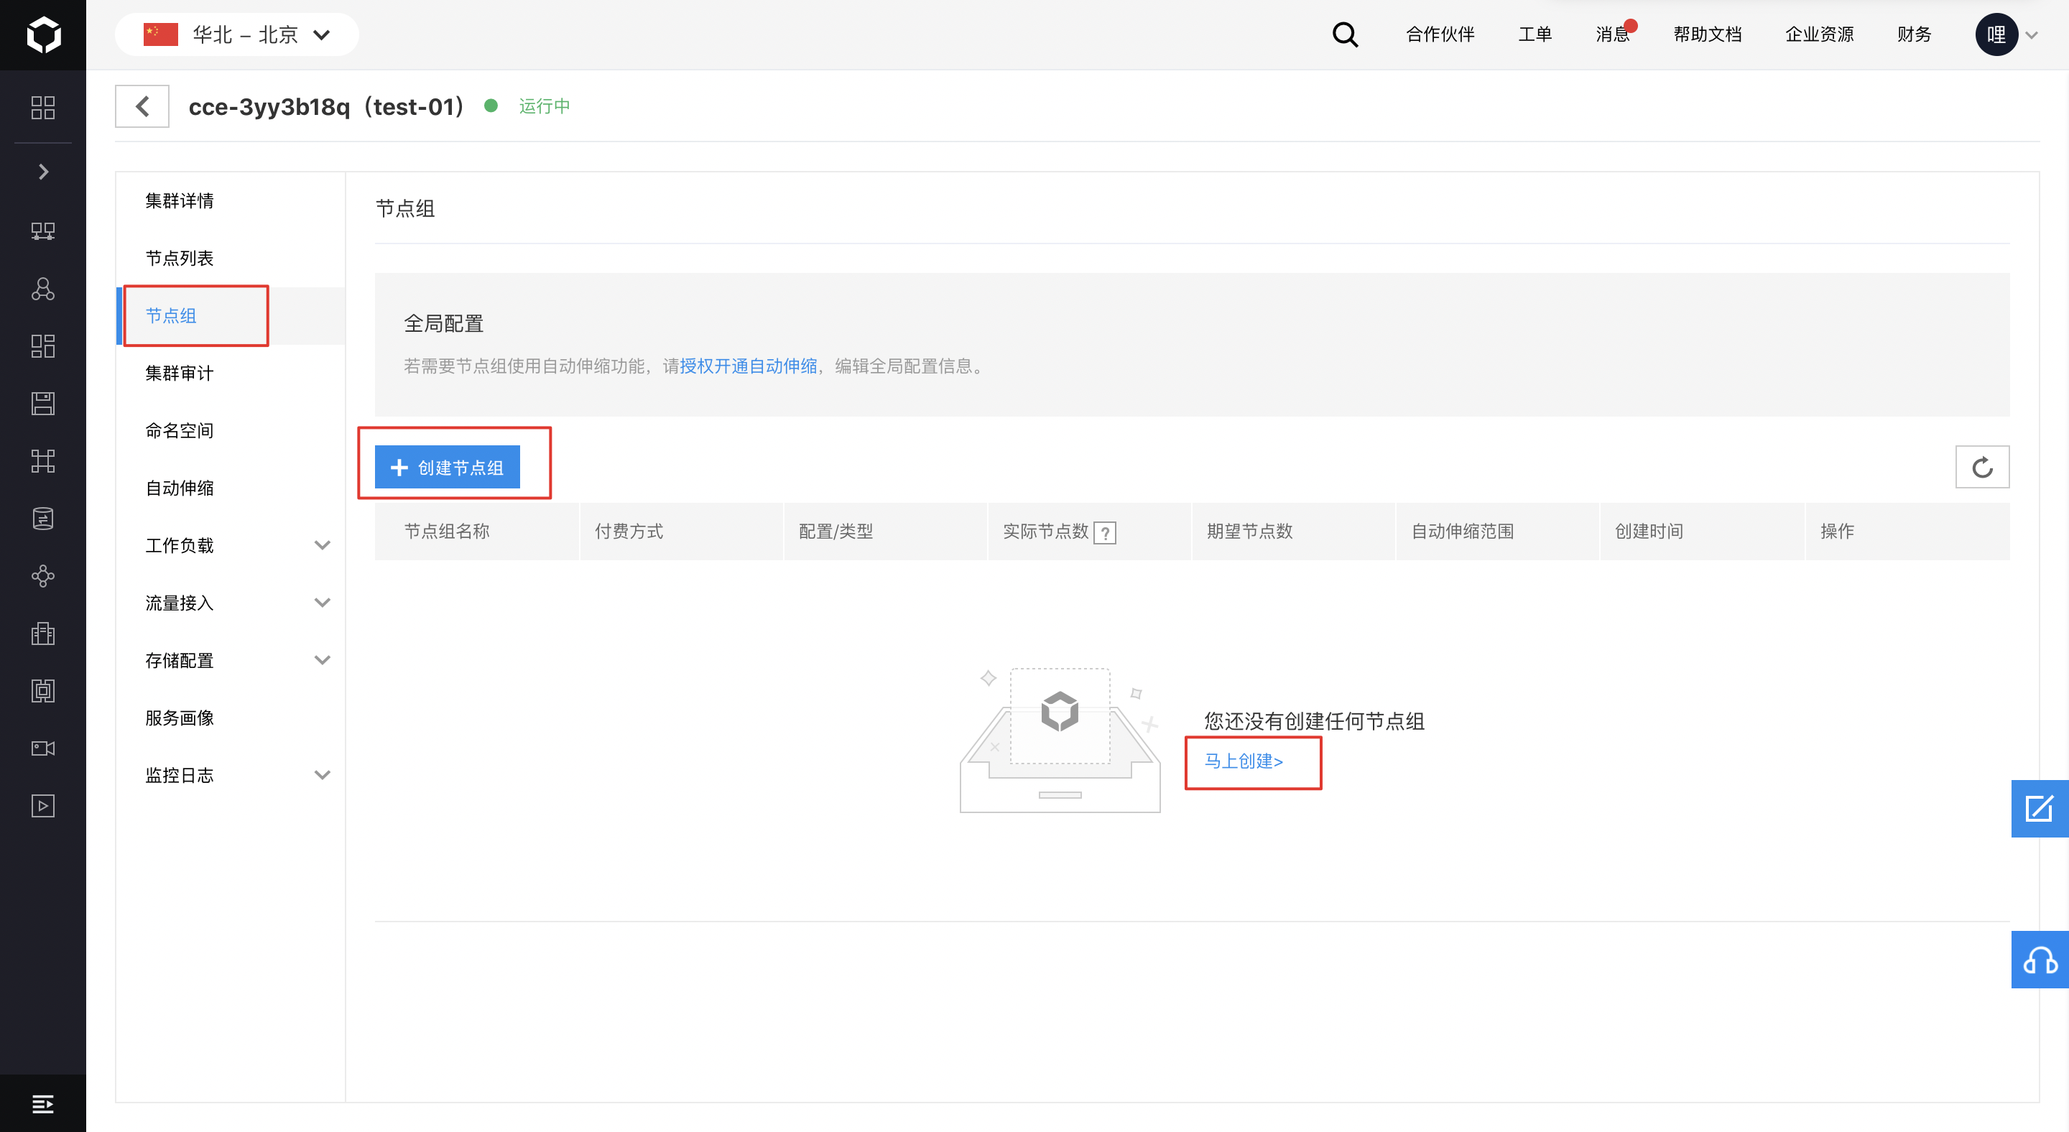This screenshot has width=2069, height=1132.
Task: Open 帮助文档 in the top bar
Action: point(1708,34)
